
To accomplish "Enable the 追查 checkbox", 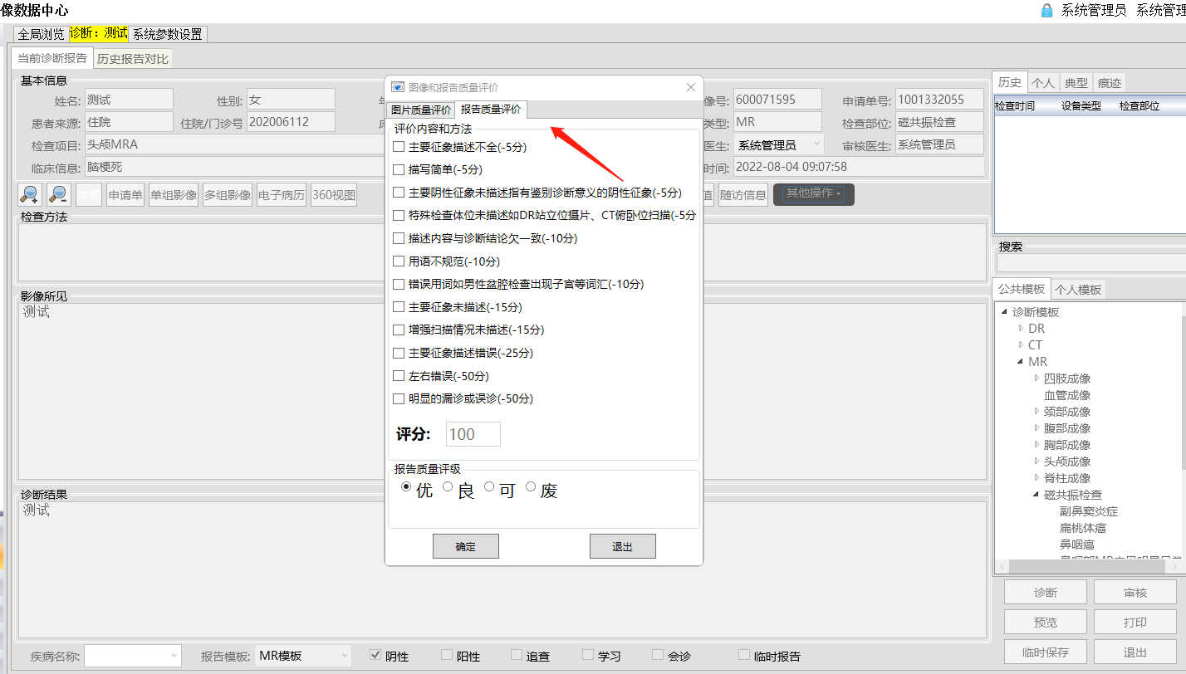I will [517, 655].
